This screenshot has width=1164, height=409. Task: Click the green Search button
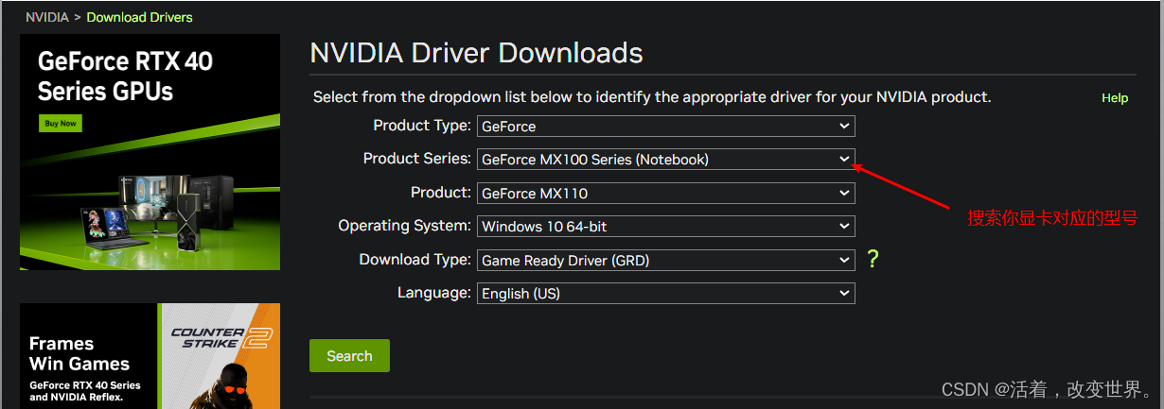(x=349, y=355)
